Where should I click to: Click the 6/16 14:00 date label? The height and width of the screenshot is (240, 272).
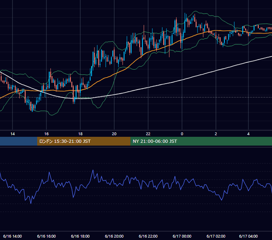(12, 236)
